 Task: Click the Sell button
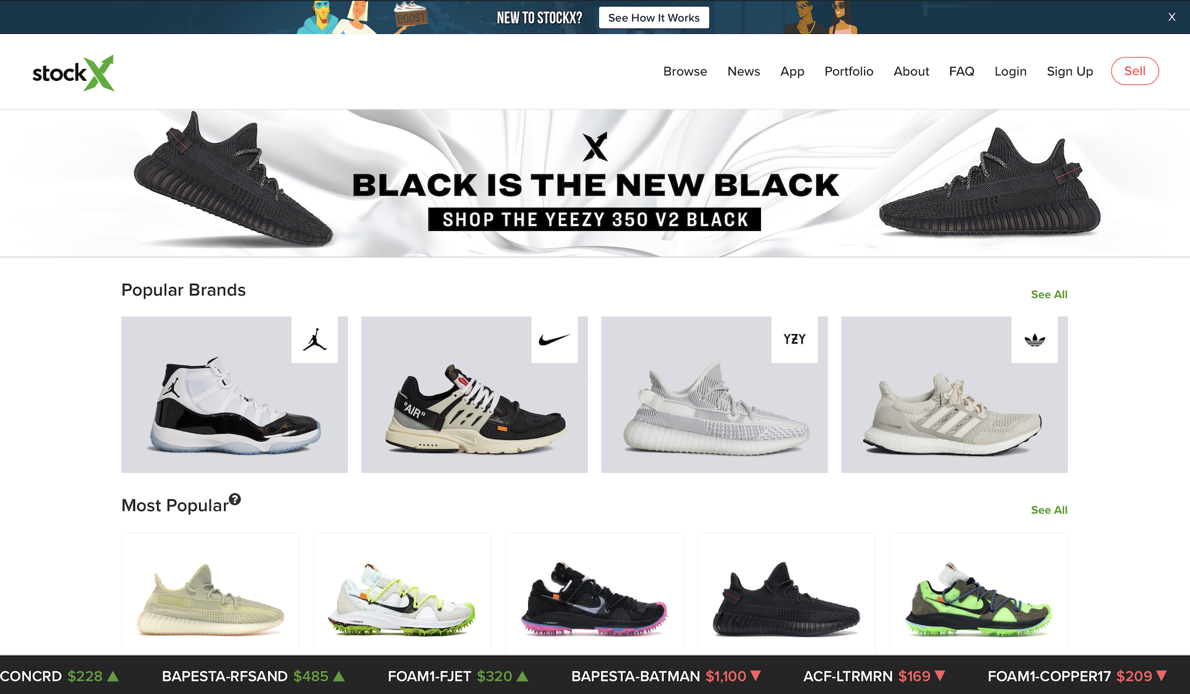tap(1135, 71)
